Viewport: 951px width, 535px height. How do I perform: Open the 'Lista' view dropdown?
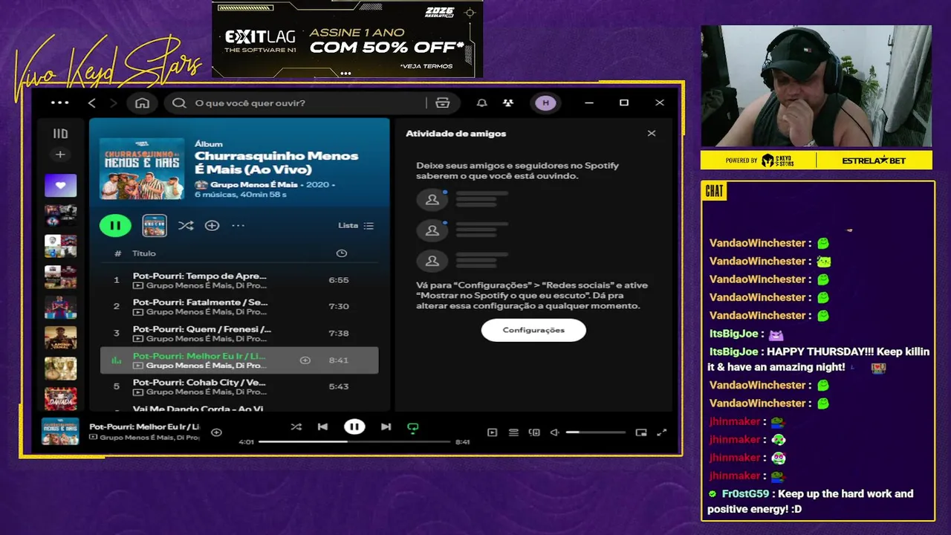pyautogui.click(x=356, y=225)
